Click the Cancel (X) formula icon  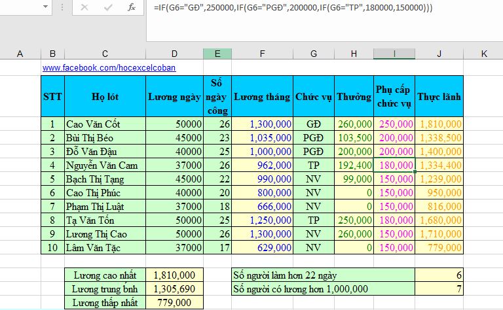(x=84, y=7)
